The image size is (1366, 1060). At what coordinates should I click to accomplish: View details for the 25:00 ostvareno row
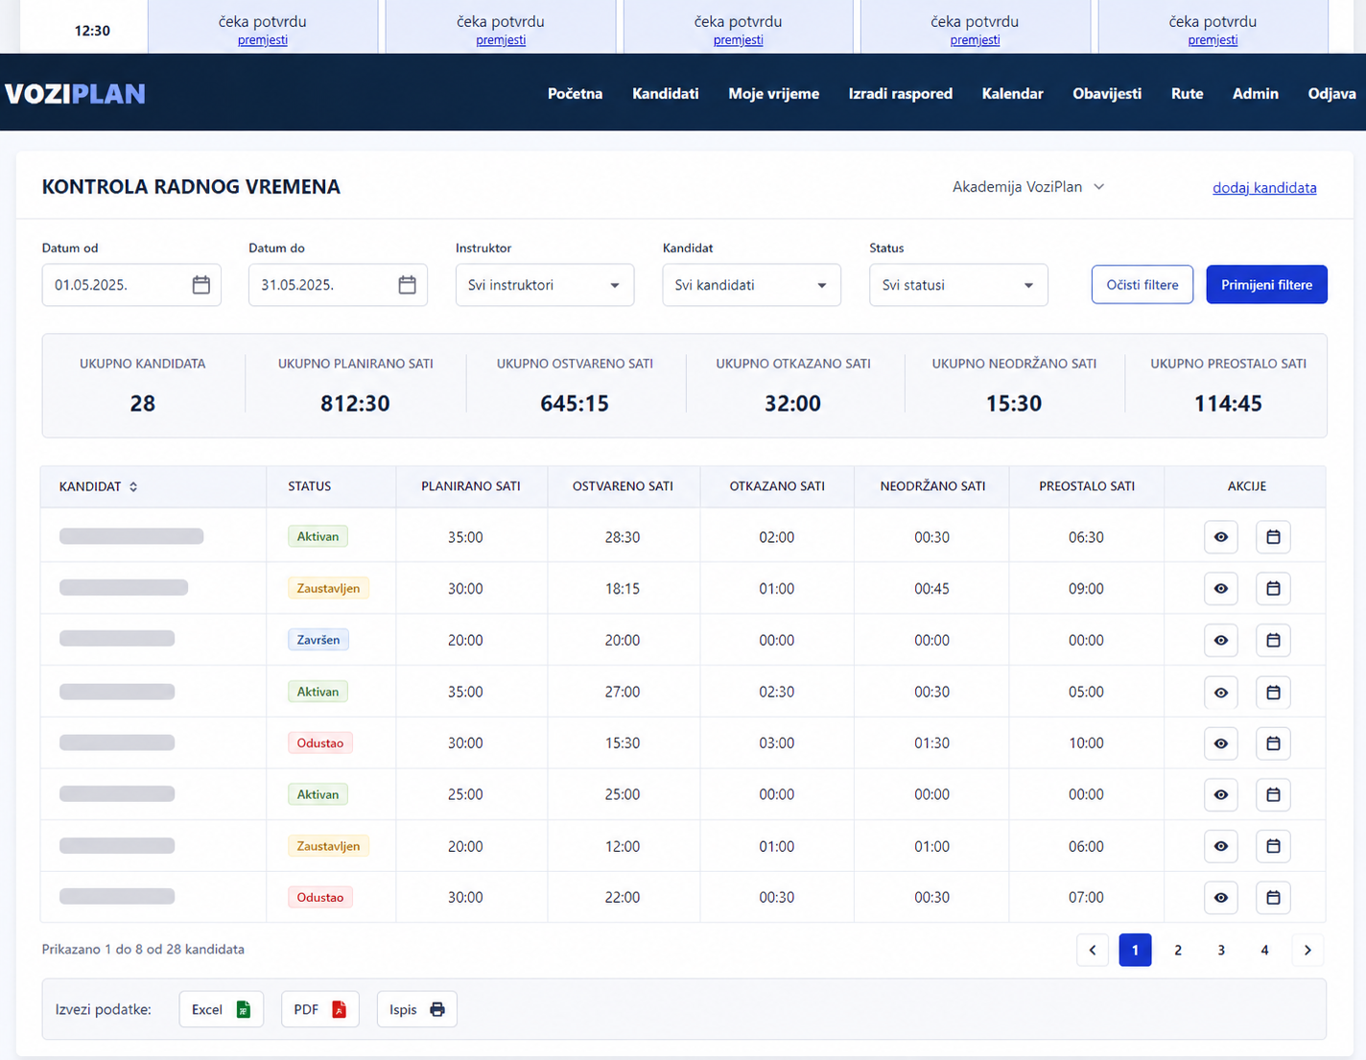point(1220,794)
